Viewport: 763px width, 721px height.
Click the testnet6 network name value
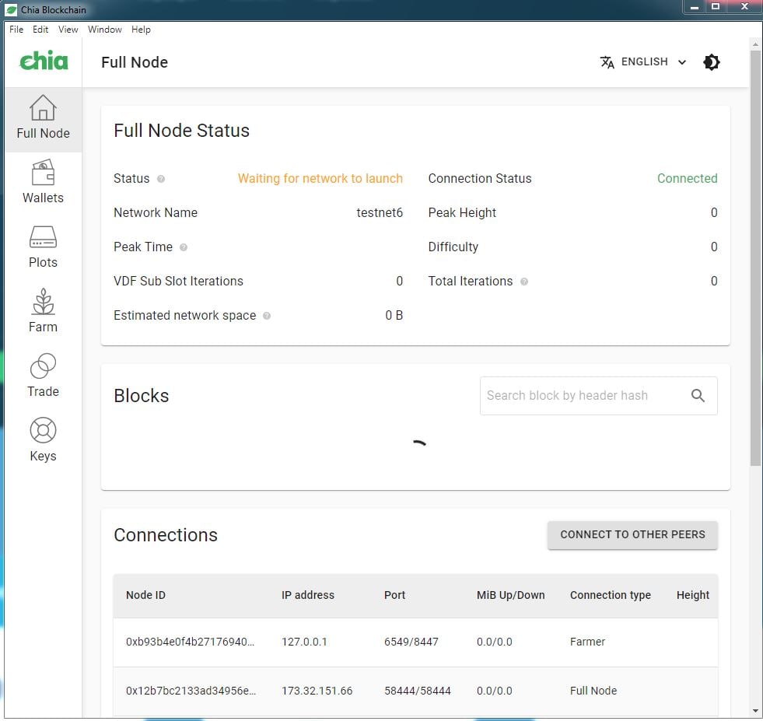point(380,212)
